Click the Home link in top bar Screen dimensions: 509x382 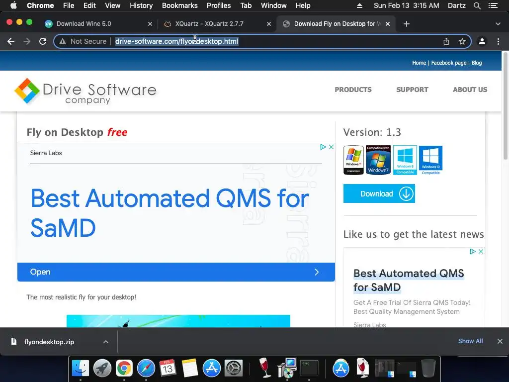click(419, 63)
